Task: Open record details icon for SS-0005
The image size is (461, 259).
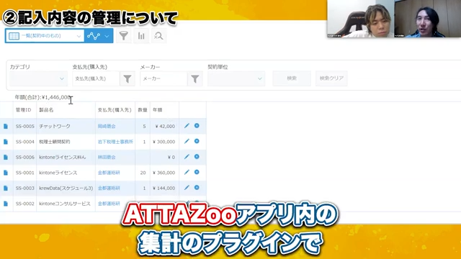Action: coord(6,127)
